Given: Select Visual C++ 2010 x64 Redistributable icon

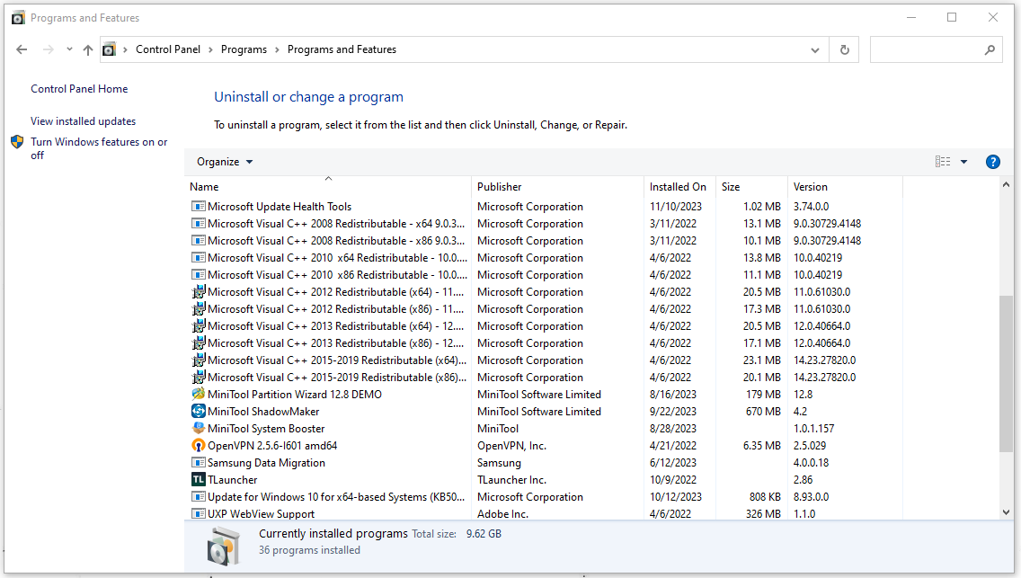Looking at the screenshot, I should pyautogui.click(x=198, y=258).
